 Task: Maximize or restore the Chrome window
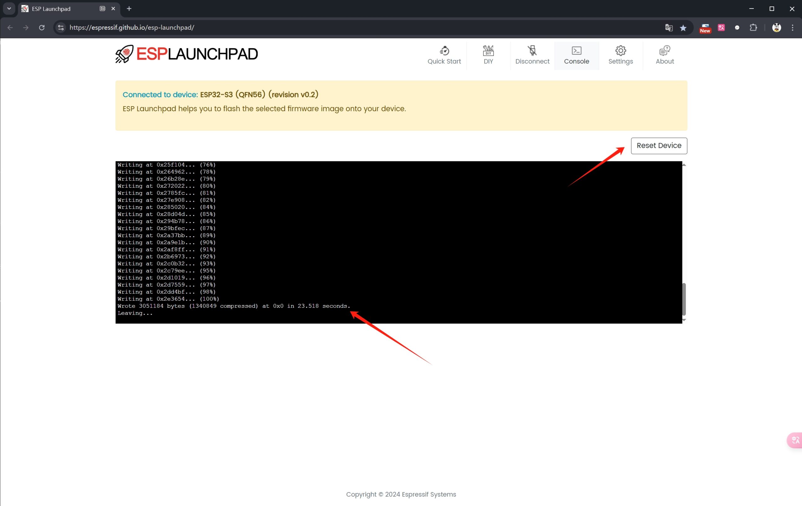772,9
